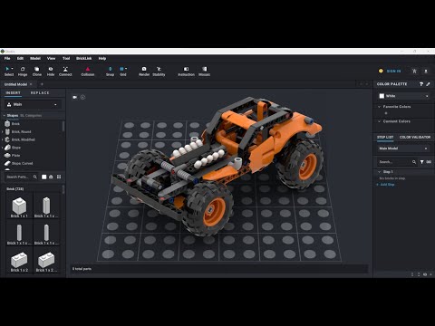This screenshot has height=326, width=435.
Task: Expand Slope category
Action: tap(3, 148)
